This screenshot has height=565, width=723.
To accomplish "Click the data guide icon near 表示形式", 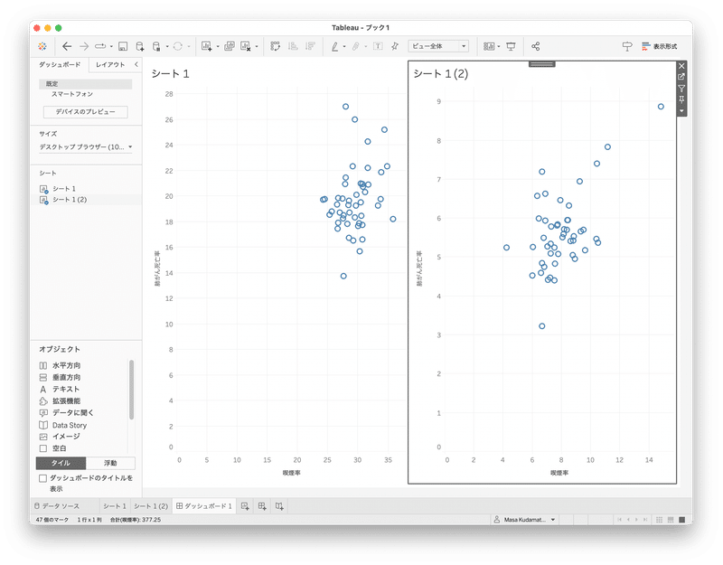I will tap(627, 46).
